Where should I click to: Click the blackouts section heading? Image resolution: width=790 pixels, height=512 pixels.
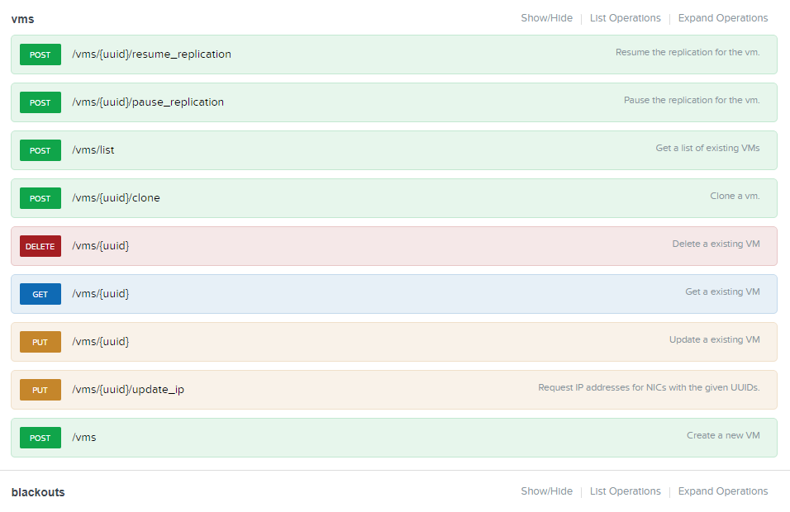(x=38, y=492)
